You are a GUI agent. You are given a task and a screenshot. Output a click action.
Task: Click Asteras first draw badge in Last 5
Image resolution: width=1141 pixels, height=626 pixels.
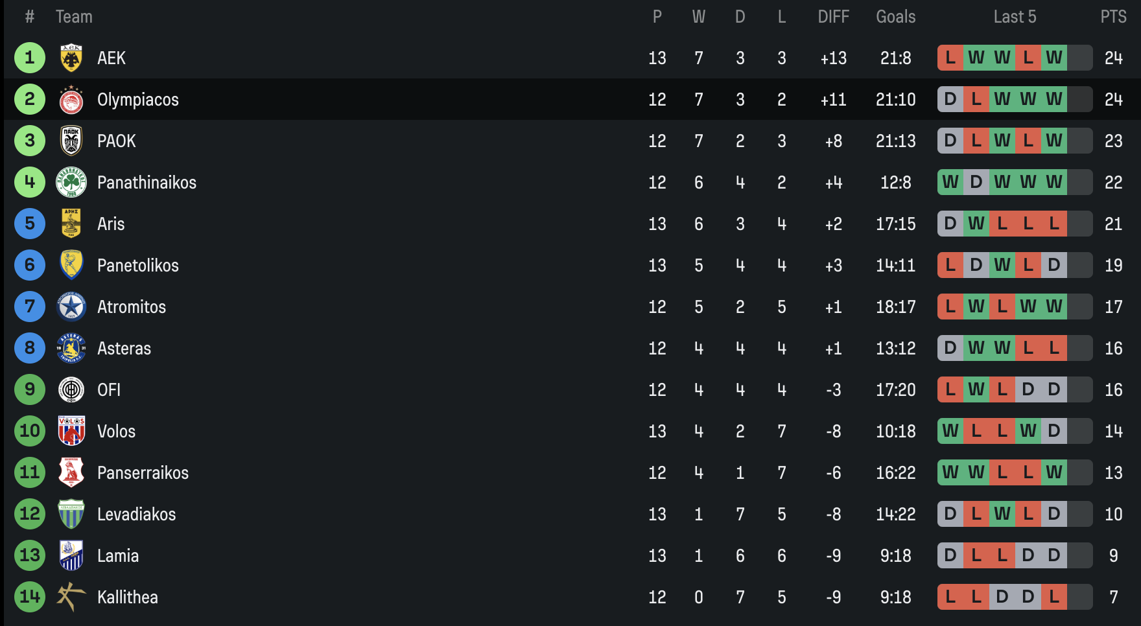(x=950, y=348)
